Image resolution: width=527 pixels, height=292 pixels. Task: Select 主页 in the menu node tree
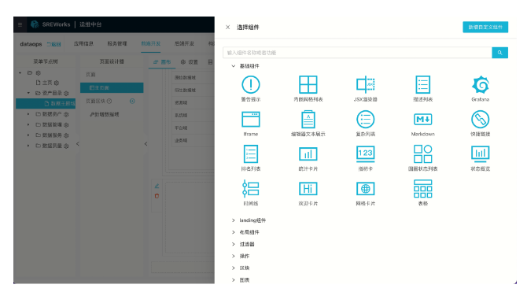(x=47, y=83)
